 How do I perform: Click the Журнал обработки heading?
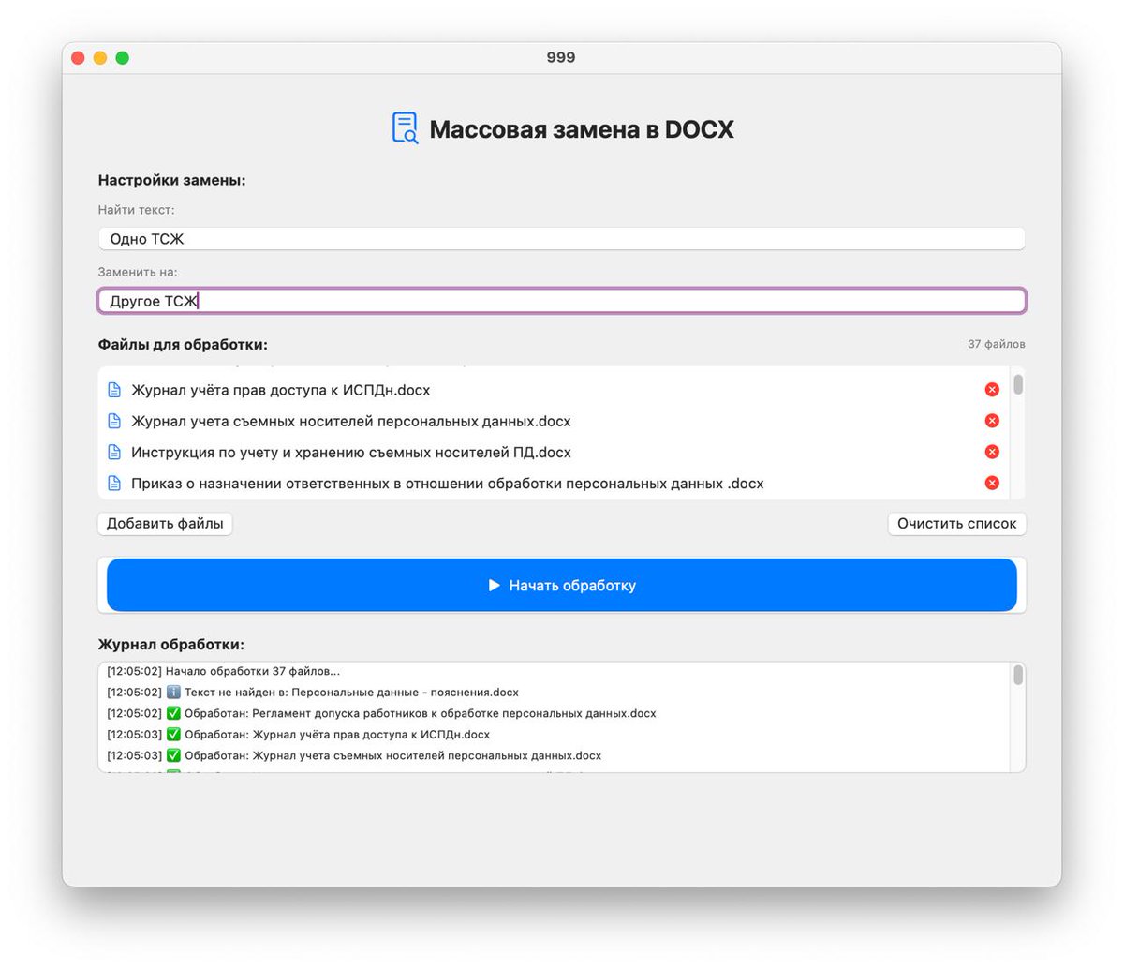[170, 645]
